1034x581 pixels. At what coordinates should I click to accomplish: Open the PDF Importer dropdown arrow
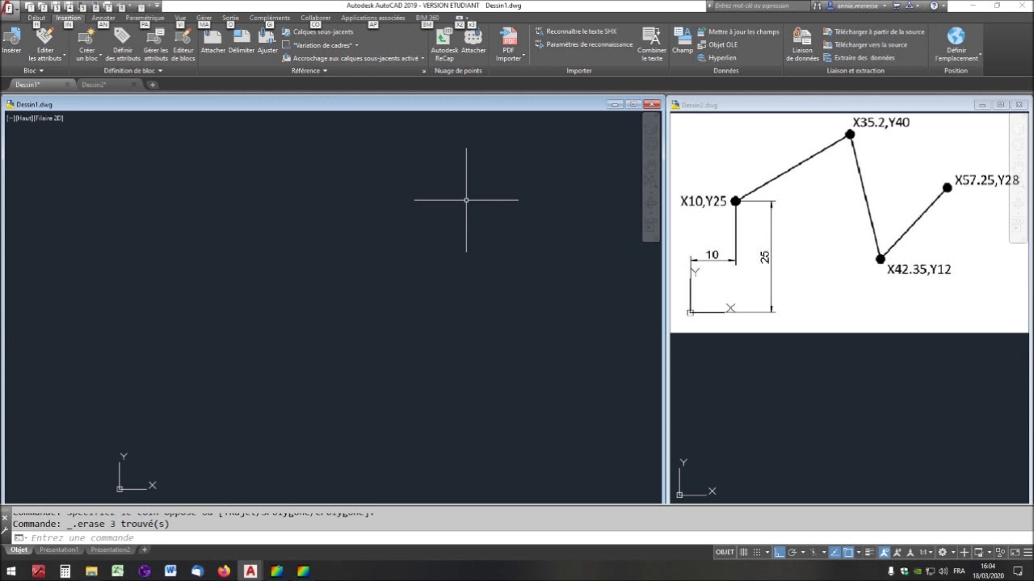[x=523, y=56]
